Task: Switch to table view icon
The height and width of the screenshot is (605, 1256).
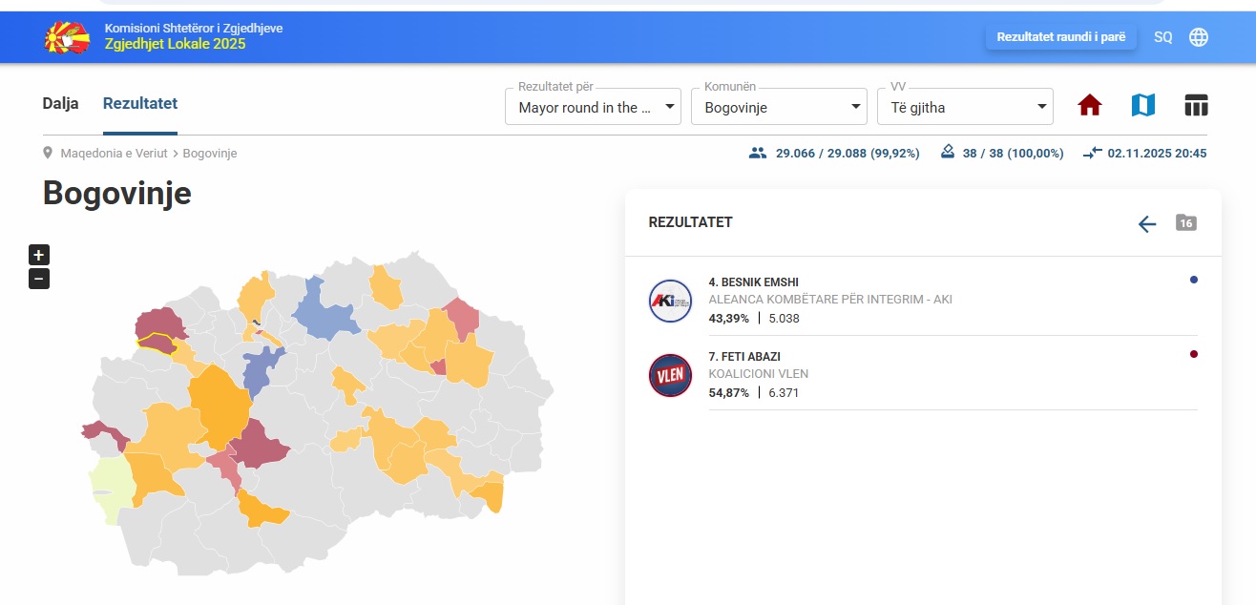Action: coord(1196,106)
